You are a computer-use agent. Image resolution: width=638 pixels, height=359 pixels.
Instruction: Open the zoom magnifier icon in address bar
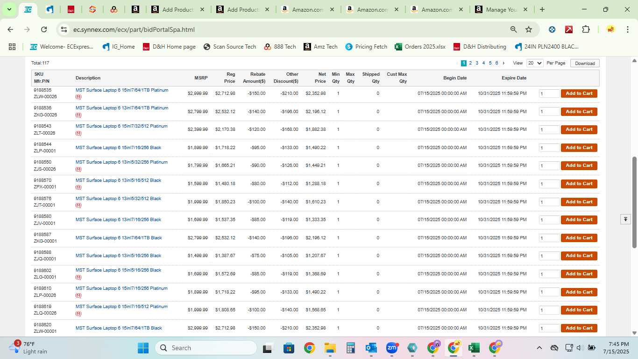pyautogui.click(x=513, y=29)
